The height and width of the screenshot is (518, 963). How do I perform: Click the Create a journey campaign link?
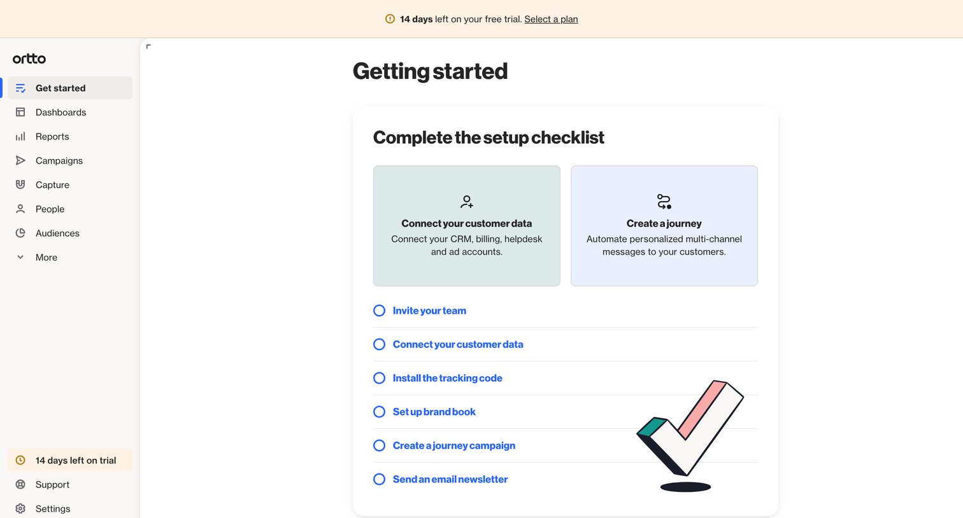click(454, 445)
